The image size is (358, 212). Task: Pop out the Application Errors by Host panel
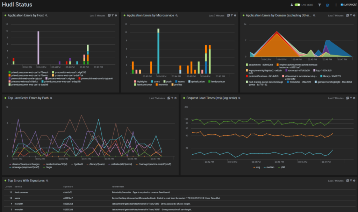pyautogui.click(x=109, y=15)
